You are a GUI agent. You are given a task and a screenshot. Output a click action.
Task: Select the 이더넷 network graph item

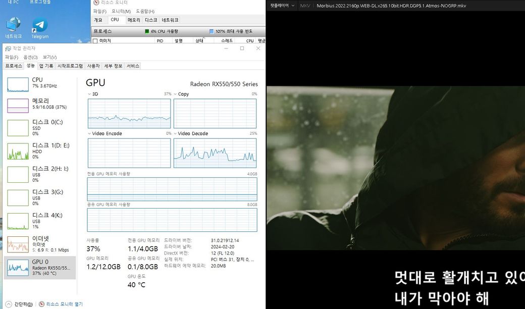pos(18,243)
